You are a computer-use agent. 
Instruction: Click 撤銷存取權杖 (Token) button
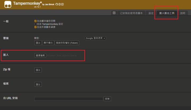click(67, 43)
